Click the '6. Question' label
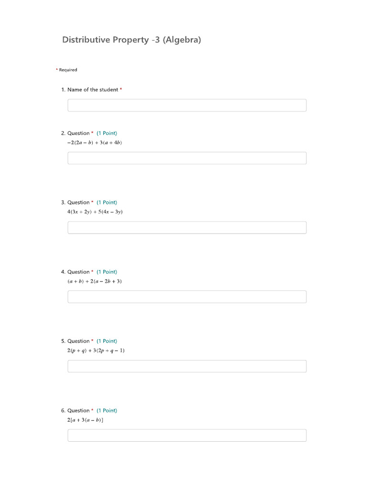Screen dimensions: 367x490 coord(78,411)
